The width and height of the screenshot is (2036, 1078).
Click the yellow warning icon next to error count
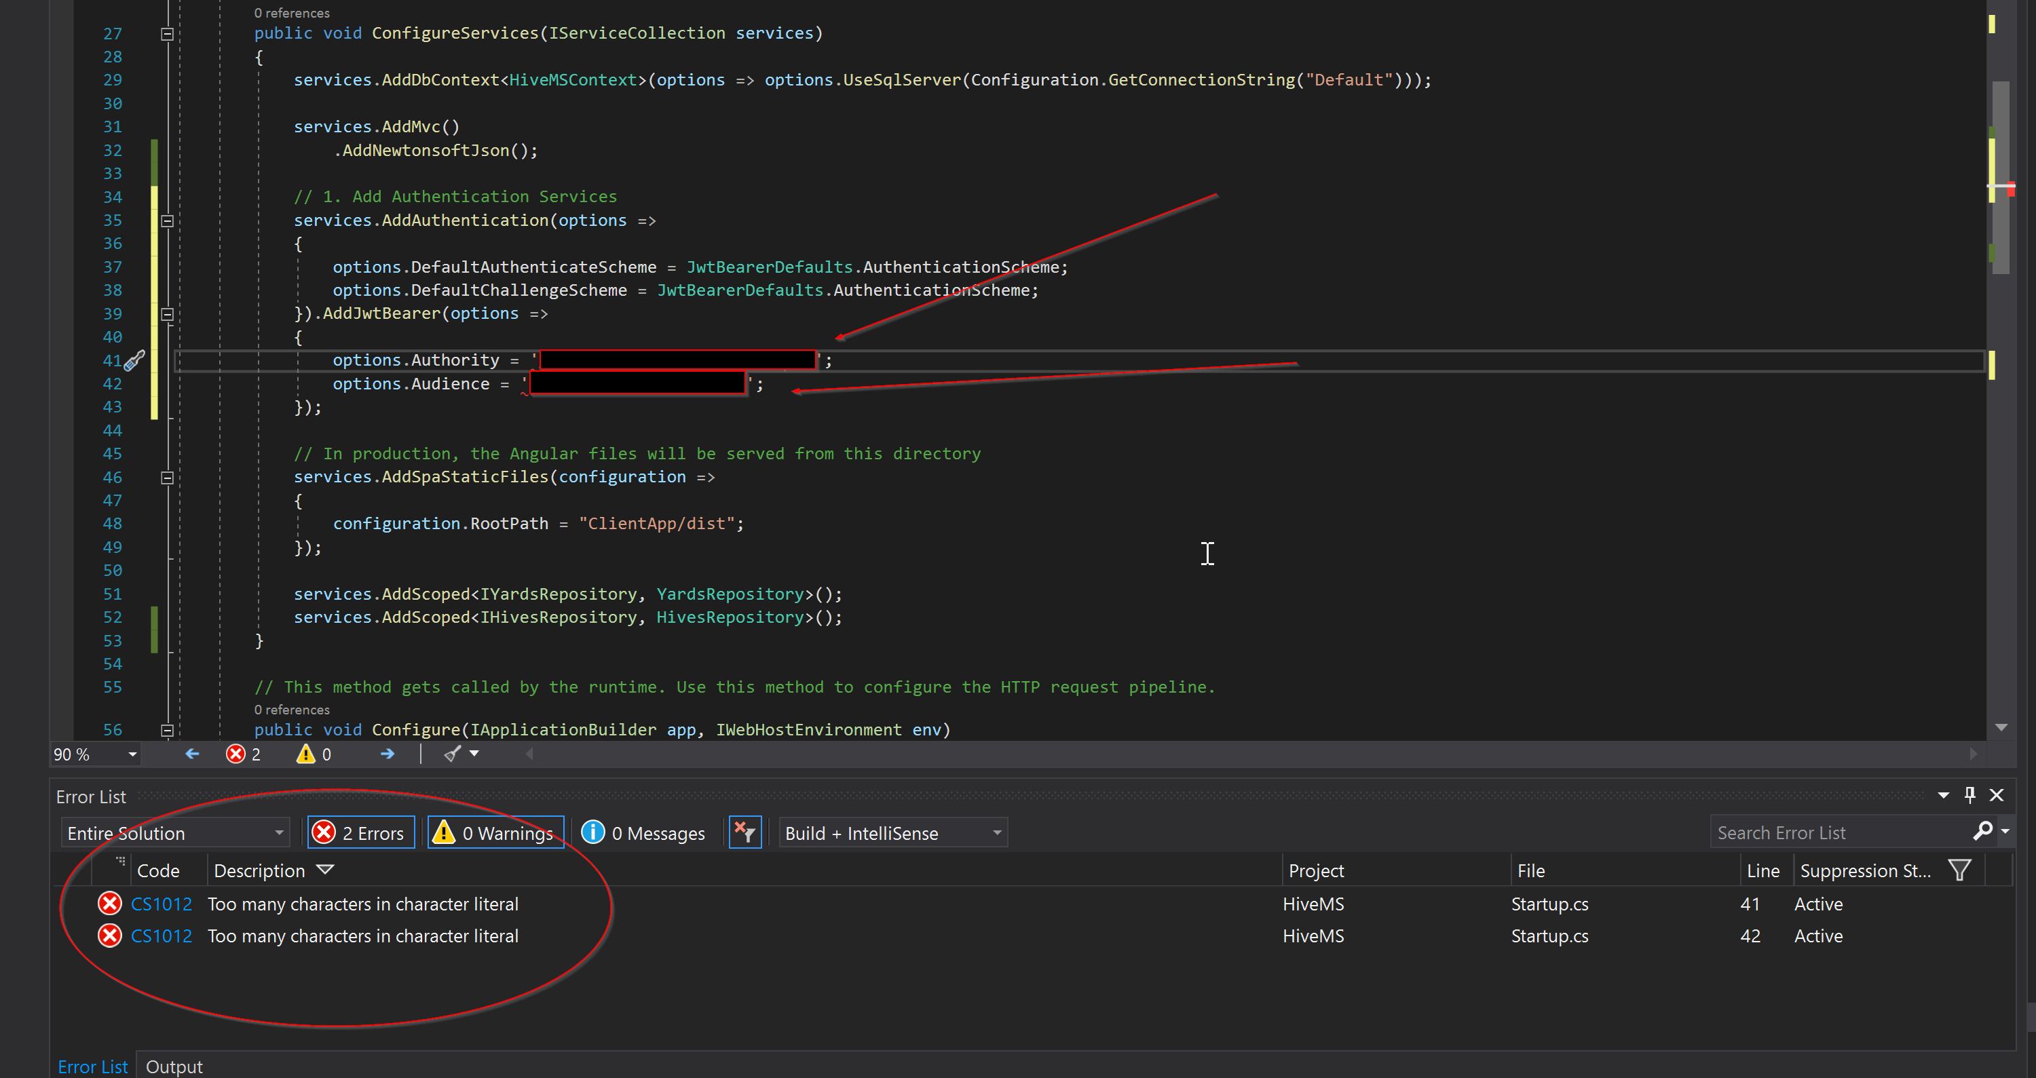pos(305,754)
